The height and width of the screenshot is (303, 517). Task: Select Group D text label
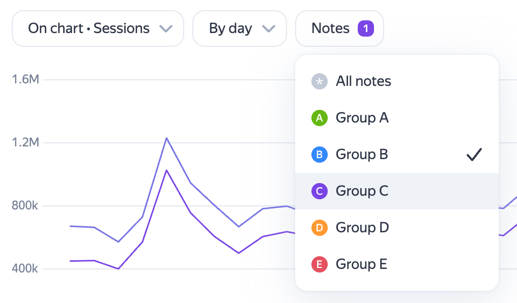362,228
